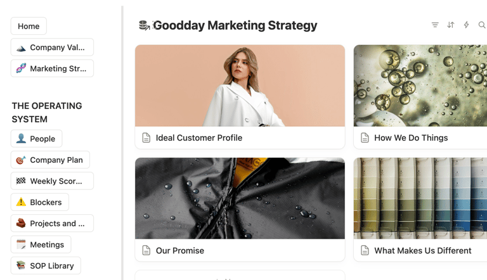Open the SOP Library
Viewport: 487px width, 280px height.
point(46,266)
